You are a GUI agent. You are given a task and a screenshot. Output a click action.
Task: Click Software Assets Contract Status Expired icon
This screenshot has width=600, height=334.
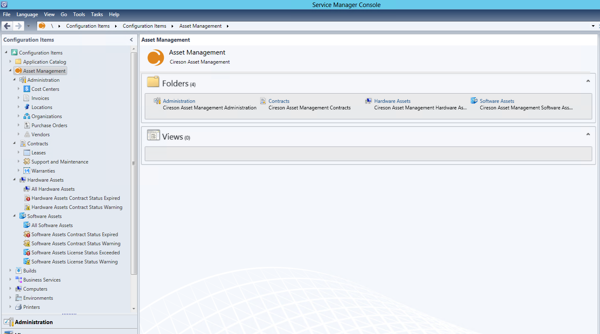(x=27, y=234)
